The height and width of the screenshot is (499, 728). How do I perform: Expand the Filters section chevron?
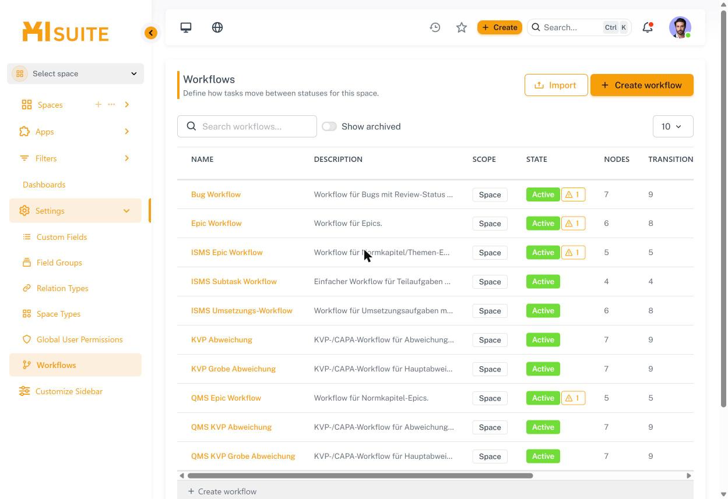pyautogui.click(x=126, y=158)
